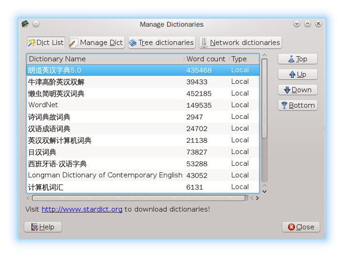Click the StarDict book icon in title bar
This screenshot has width=344, height=257.
click(x=25, y=24)
